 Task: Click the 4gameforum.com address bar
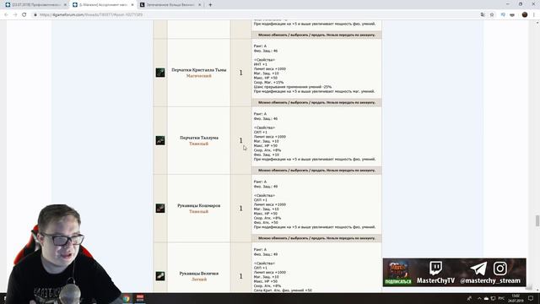(255, 15)
